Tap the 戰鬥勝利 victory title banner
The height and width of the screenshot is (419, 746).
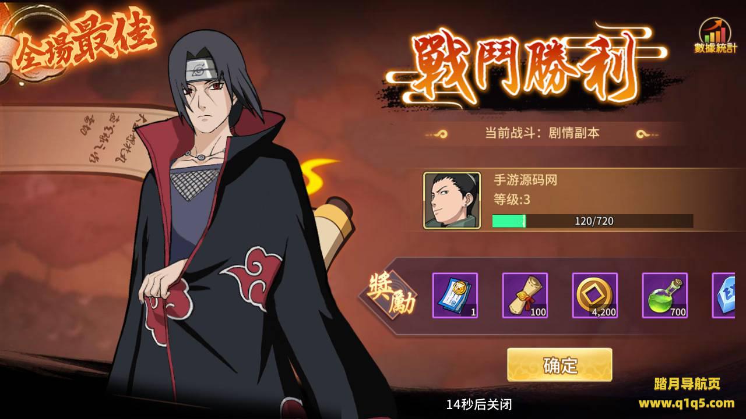tap(529, 69)
